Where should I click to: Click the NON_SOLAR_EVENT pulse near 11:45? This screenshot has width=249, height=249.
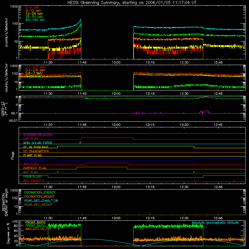click(80, 143)
